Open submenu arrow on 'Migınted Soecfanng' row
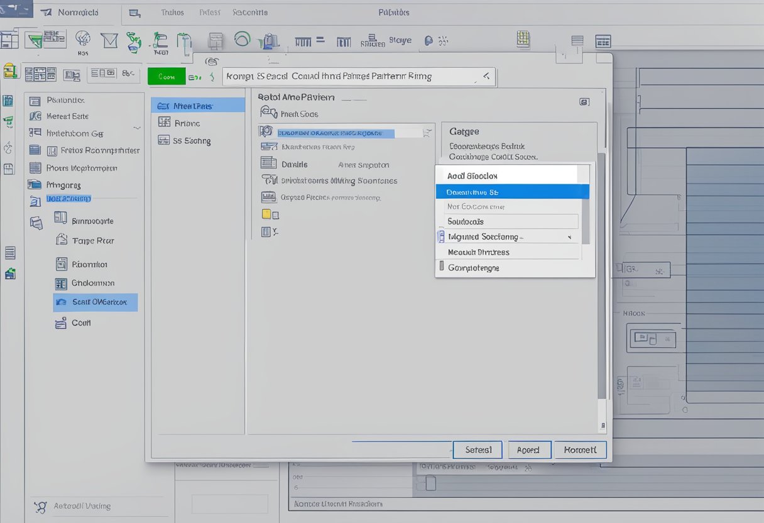Image resolution: width=764 pixels, height=523 pixels. coord(569,237)
